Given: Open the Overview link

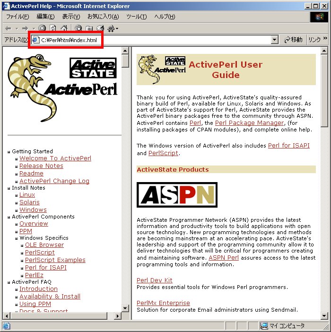Looking at the screenshot, I should pos(34,224).
